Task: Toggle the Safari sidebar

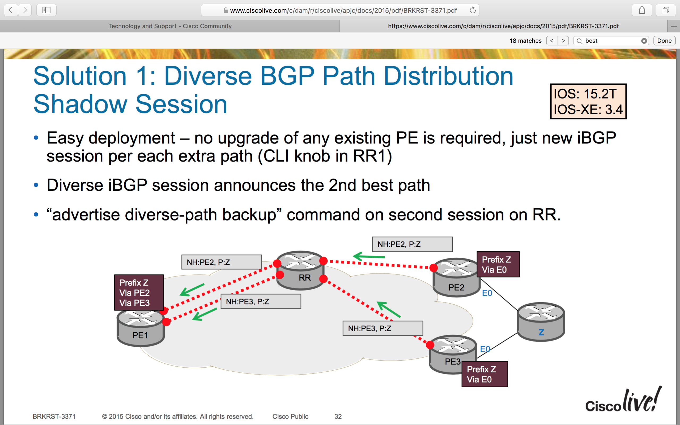Action: pyautogui.click(x=46, y=10)
